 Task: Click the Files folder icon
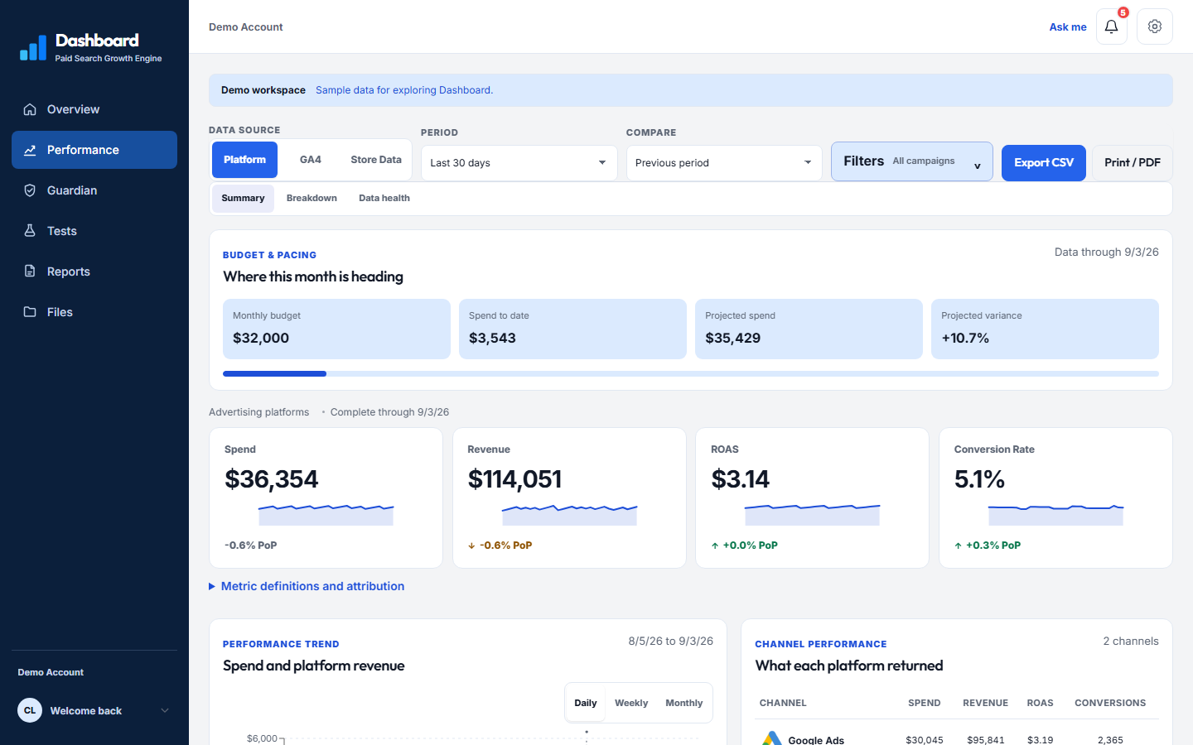[x=30, y=312]
